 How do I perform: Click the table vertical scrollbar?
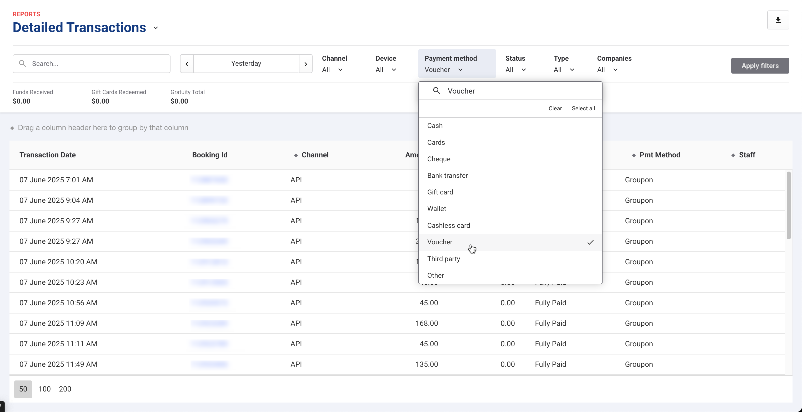click(x=788, y=205)
